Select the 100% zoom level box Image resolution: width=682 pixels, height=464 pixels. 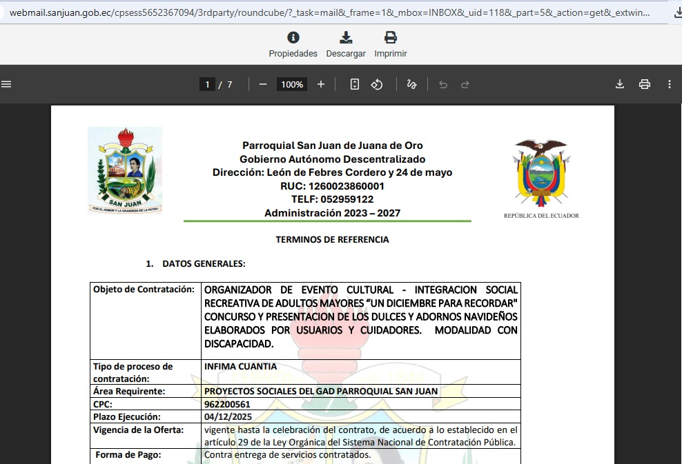[x=292, y=84]
